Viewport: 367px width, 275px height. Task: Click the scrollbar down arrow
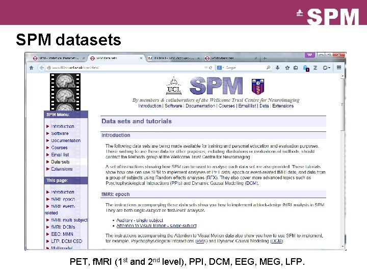coord(343,246)
